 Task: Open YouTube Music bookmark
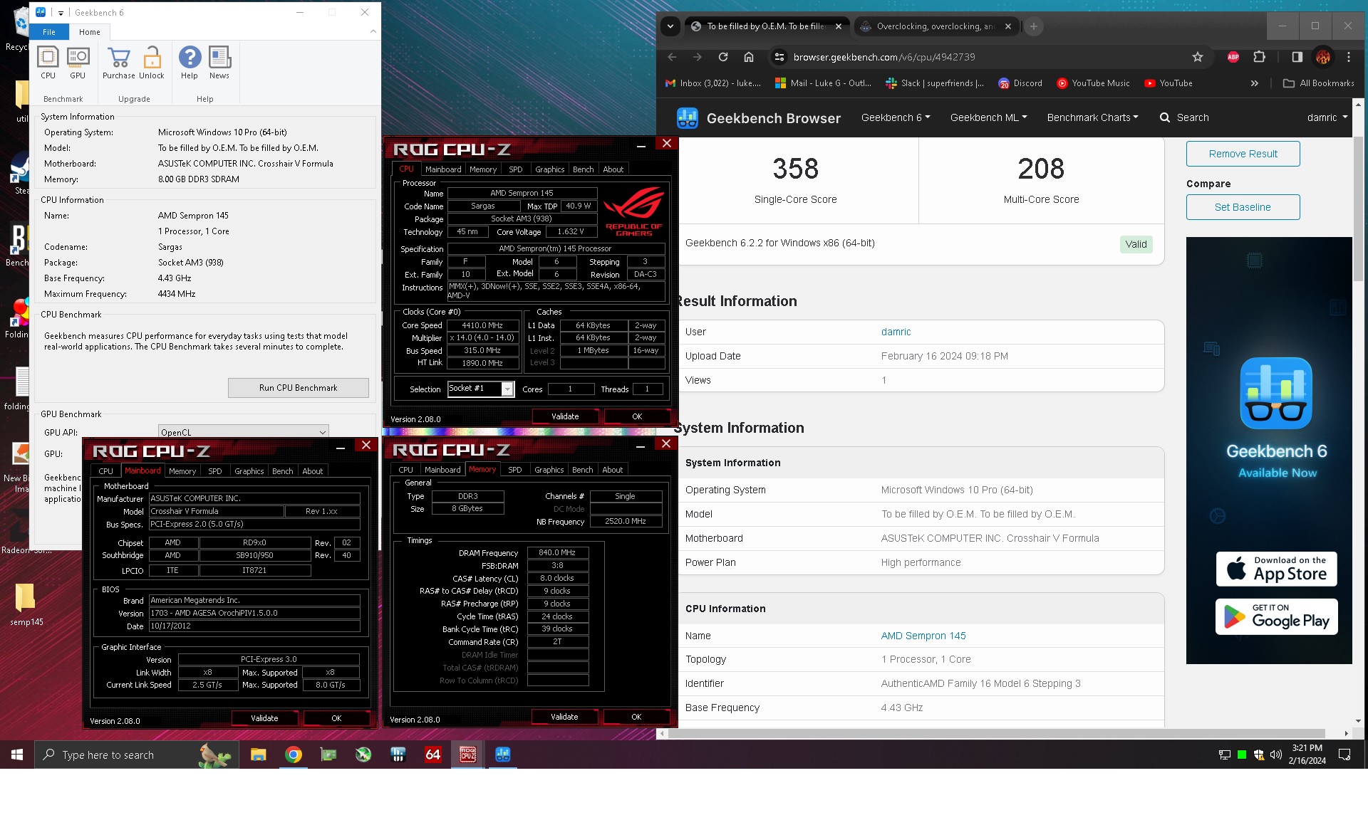point(1093,83)
